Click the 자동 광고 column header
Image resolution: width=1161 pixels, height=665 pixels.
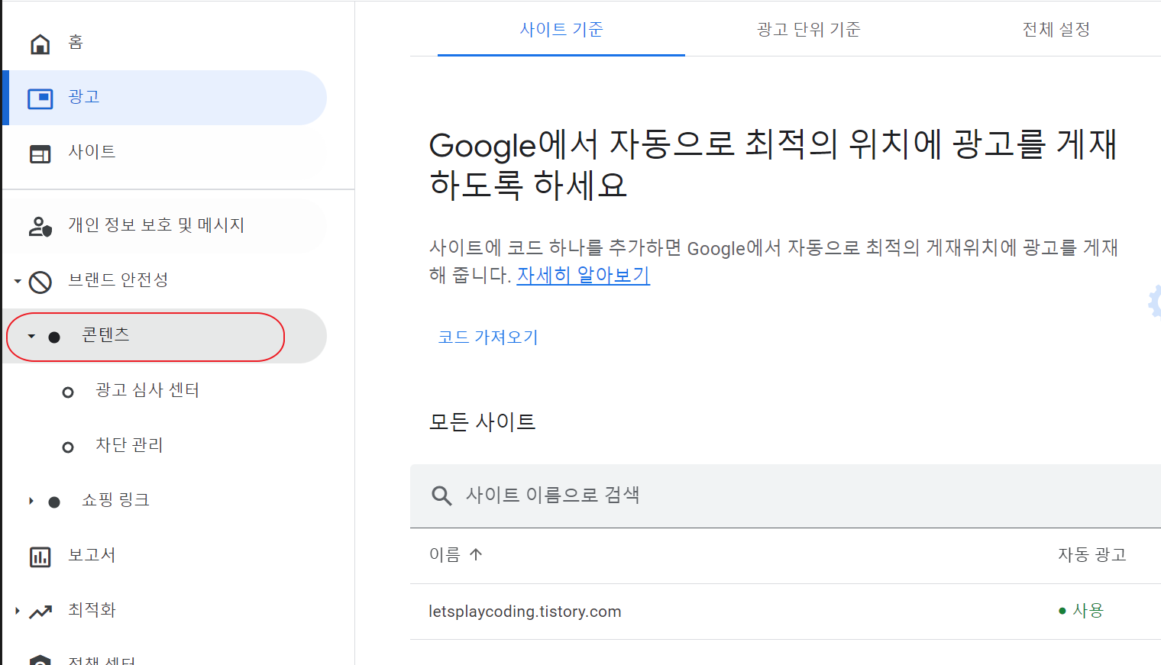coord(1092,555)
